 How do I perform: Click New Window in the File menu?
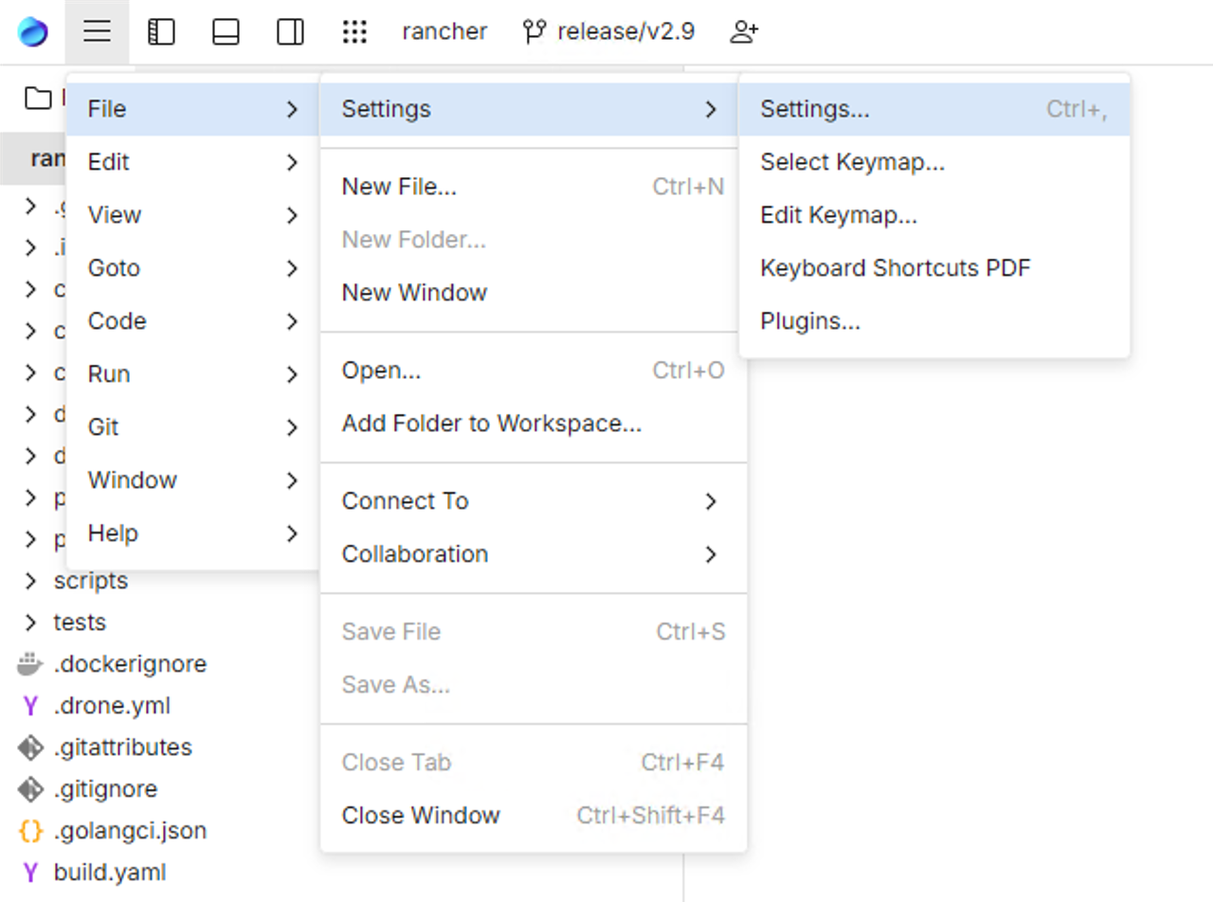point(414,292)
